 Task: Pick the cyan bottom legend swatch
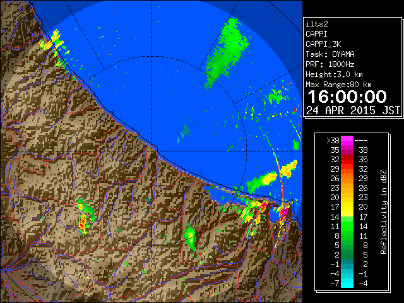point(347,283)
